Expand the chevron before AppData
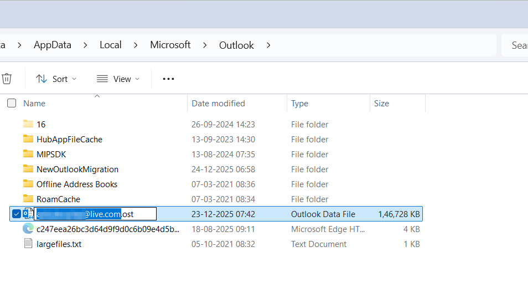 19,45
